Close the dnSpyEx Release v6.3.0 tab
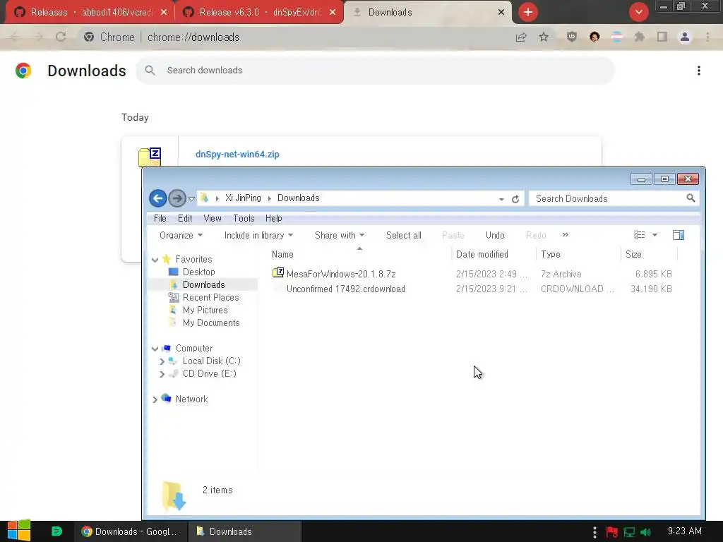 pyautogui.click(x=333, y=13)
